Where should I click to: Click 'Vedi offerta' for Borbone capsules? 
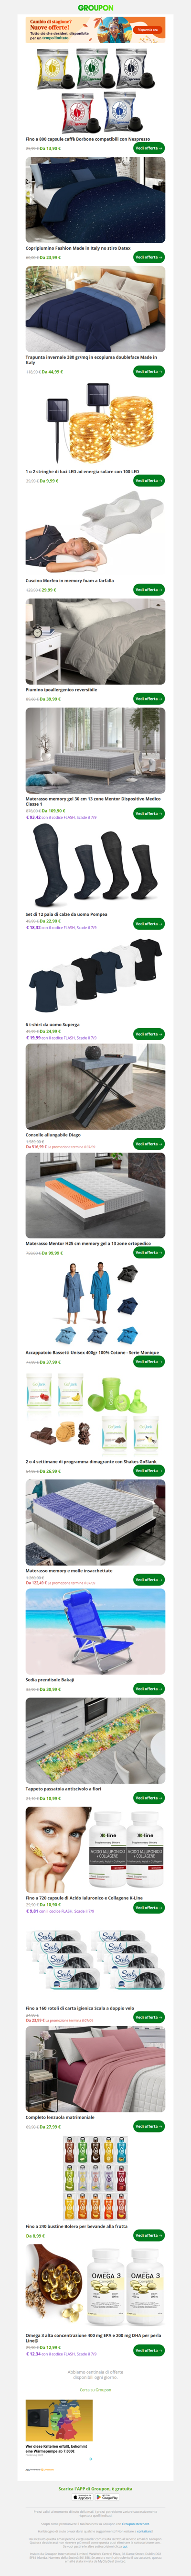[149, 148]
